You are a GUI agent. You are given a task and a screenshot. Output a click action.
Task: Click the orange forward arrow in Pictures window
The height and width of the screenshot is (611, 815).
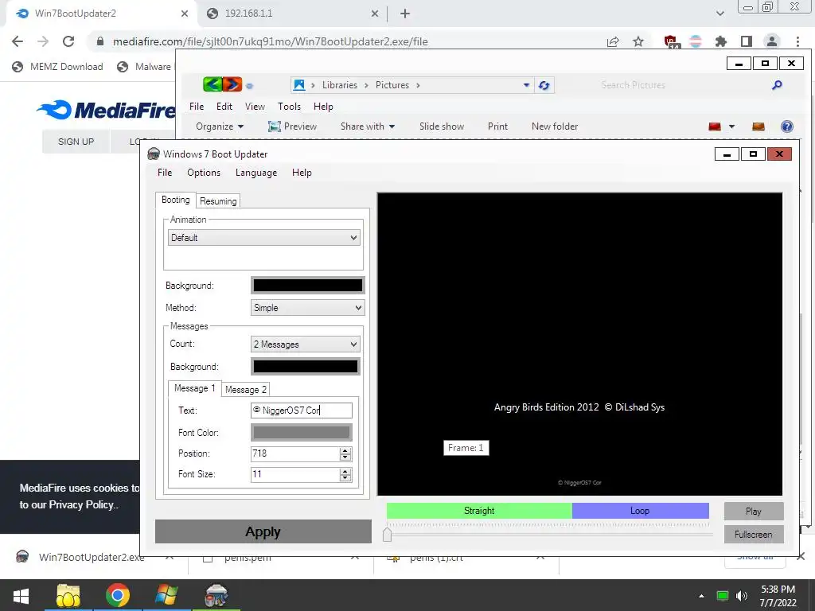232,84
